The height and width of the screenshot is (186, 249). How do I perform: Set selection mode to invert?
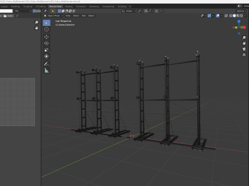point(70,11)
